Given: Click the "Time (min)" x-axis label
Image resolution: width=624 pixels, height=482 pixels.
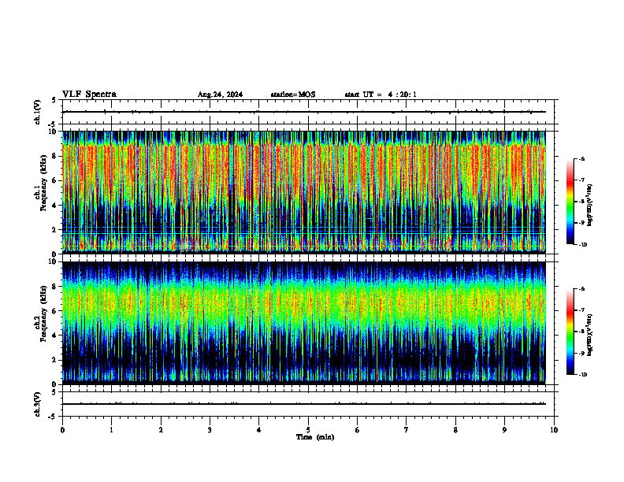Looking at the screenshot, I should pyautogui.click(x=315, y=437).
